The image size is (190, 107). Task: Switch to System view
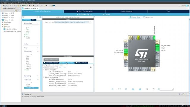[x=148, y=17]
